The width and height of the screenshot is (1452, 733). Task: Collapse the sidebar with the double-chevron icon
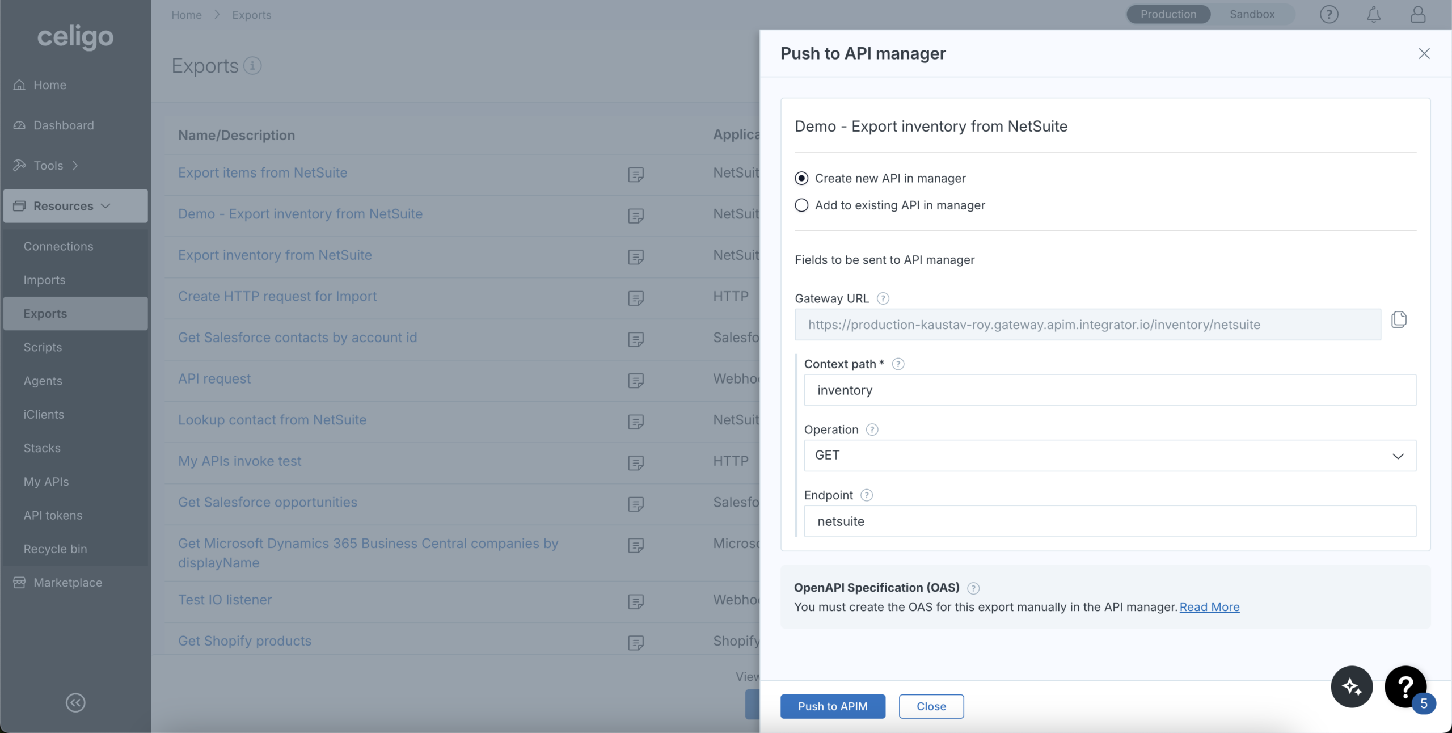[75, 702]
